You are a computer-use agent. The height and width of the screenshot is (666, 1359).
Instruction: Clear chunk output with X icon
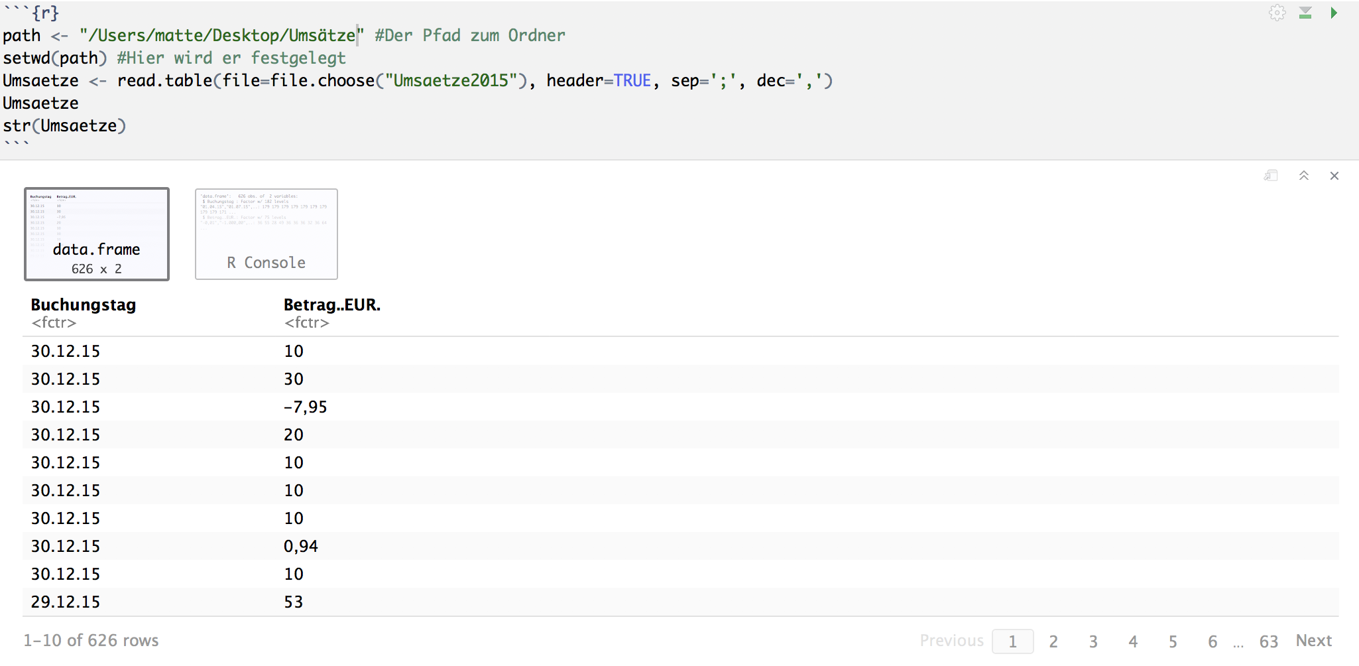(x=1334, y=176)
